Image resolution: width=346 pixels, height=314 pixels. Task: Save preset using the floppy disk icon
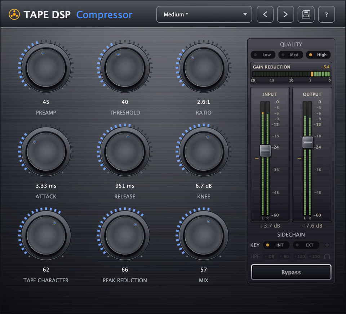pos(306,14)
